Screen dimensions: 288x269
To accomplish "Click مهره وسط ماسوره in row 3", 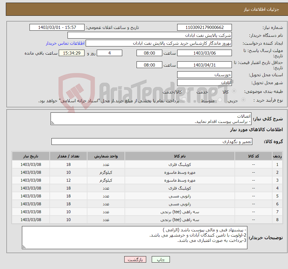I will 180,181.
